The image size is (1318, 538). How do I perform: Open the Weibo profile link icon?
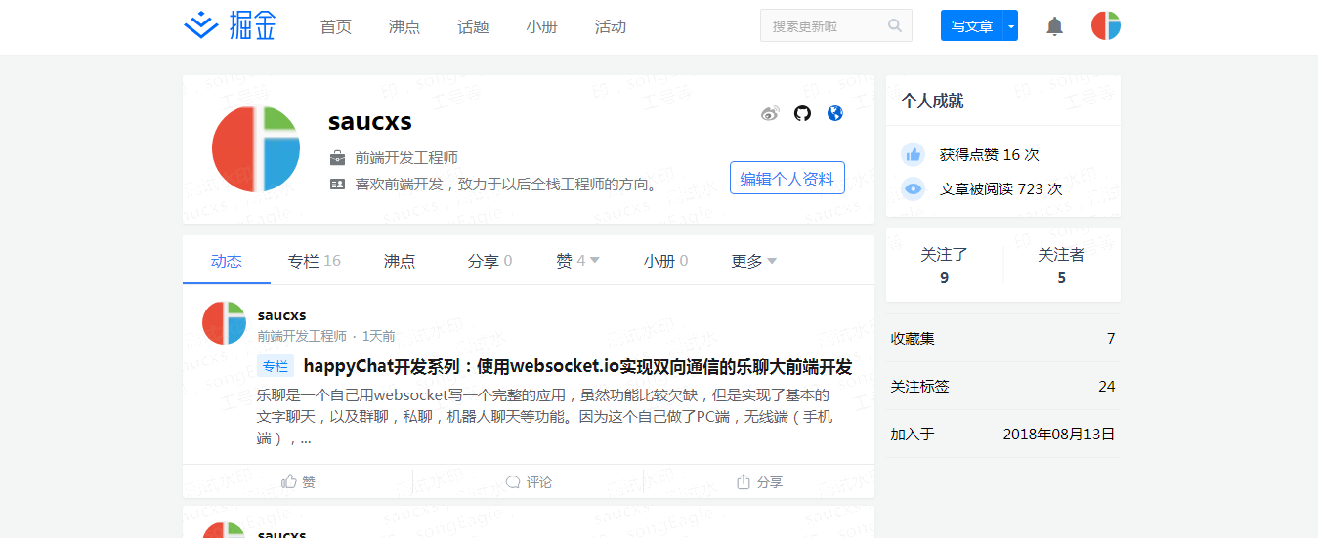pyautogui.click(x=771, y=114)
